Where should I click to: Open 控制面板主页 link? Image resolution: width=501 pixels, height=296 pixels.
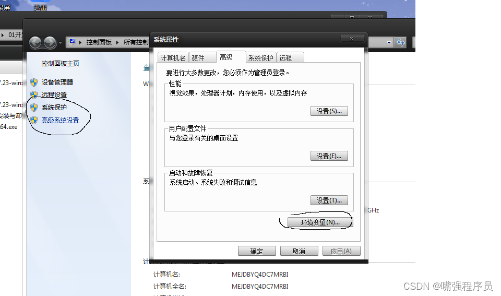(61, 63)
